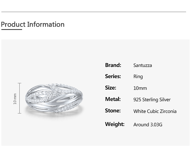Viewport: 191px width, 160px height.
Task: Select the "Around 3.03G" weight value
Action: tap(148, 125)
